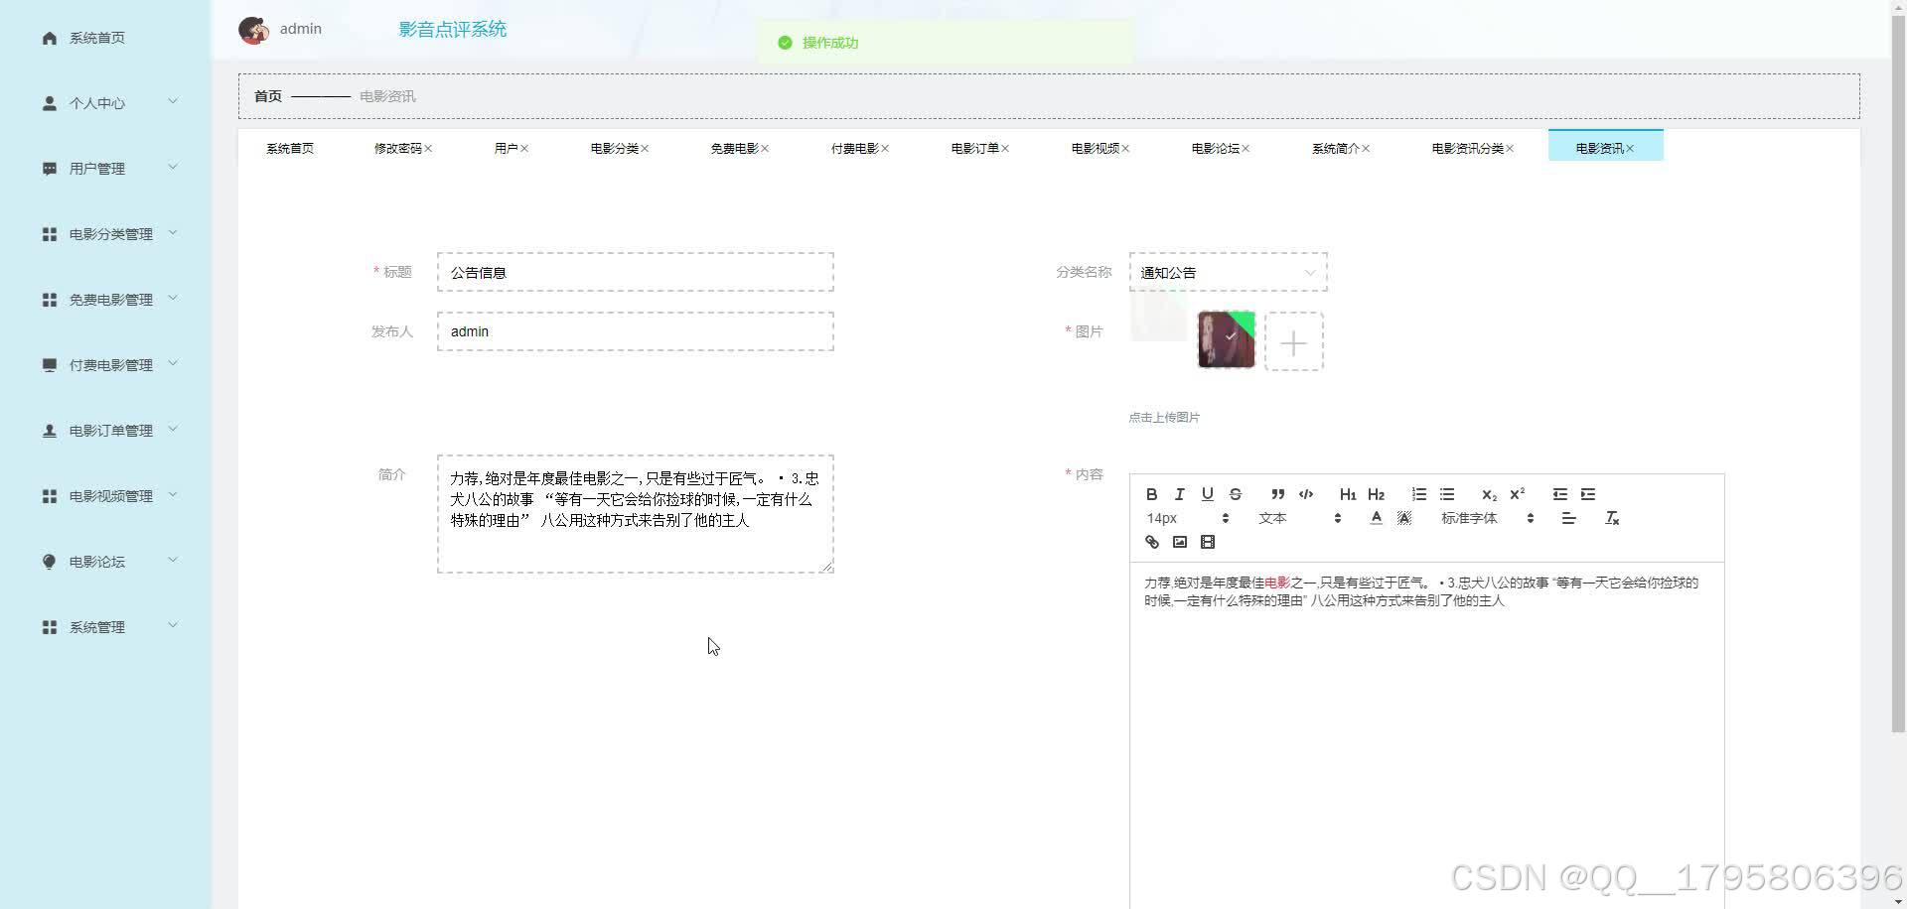Insert a hyperlink using the link icon
This screenshot has height=909, width=1907.
pyautogui.click(x=1151, y=542)
